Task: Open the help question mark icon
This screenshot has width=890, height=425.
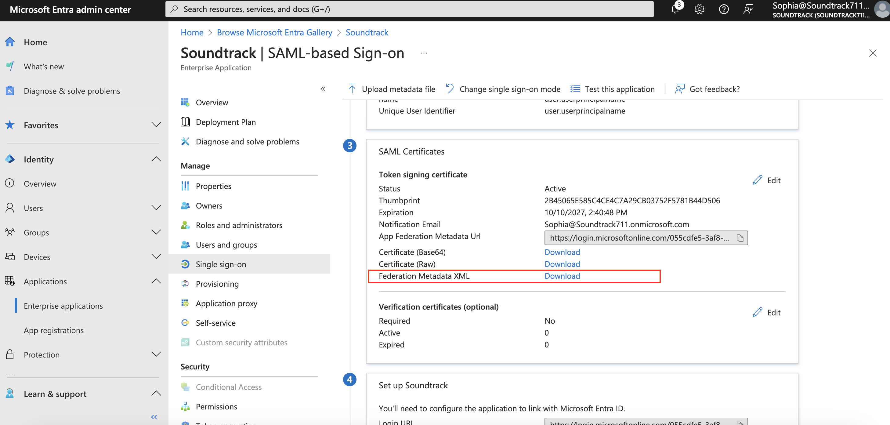Action: point(723,9)
